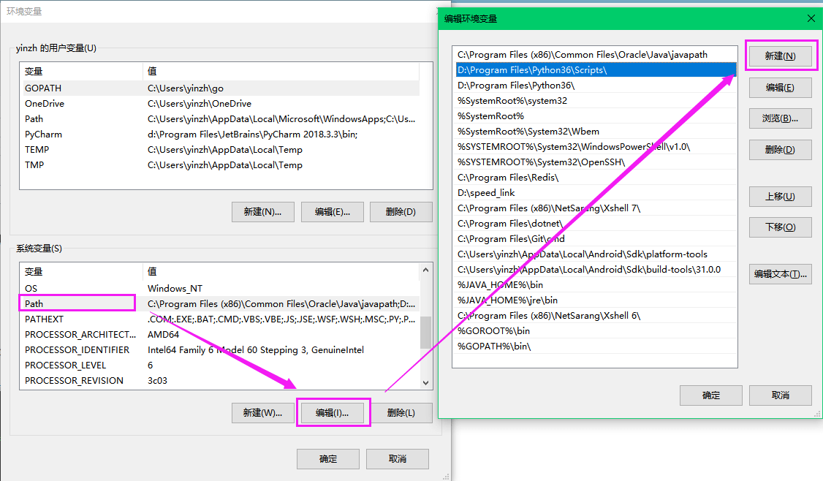Click 删除(D) in the 编辑环境变量 dialog

(x=781, y=149)
